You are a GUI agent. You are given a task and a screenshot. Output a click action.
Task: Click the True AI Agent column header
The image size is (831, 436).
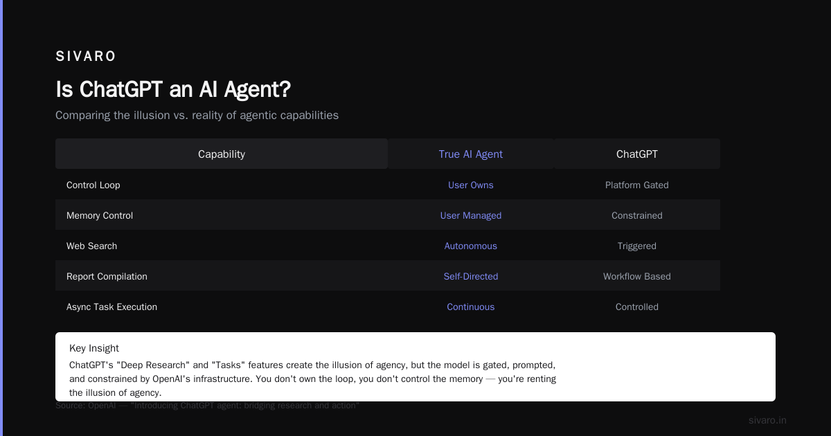point(471,154)
